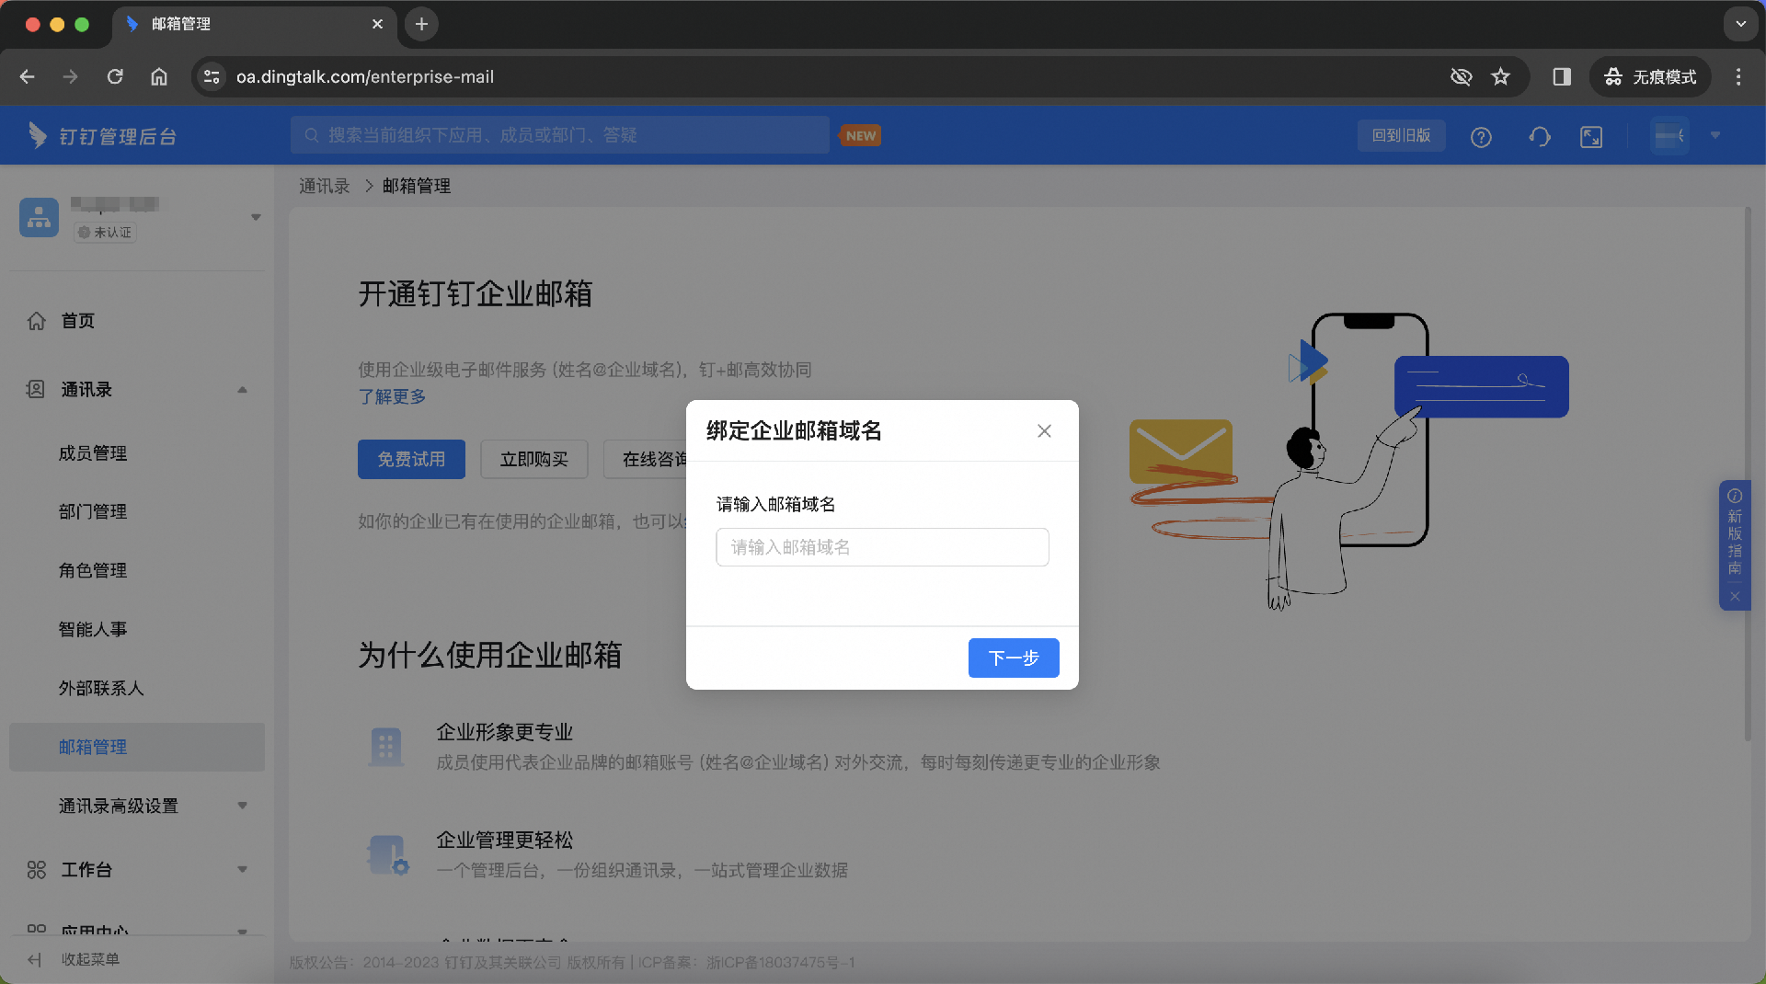Open 成员管理 in sidebar
The width and height of the screenshot is (1766, 984).
[93, 453]
